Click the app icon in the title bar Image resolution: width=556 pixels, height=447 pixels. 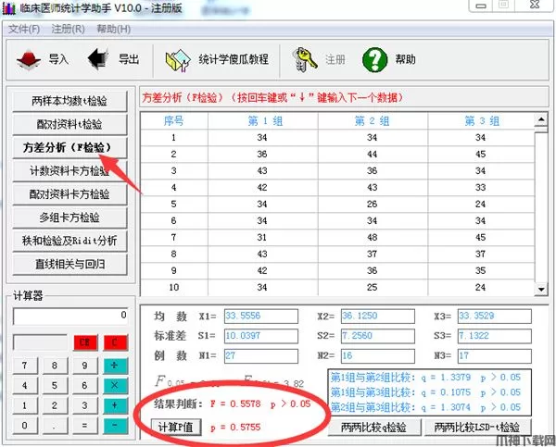point(8,8)
